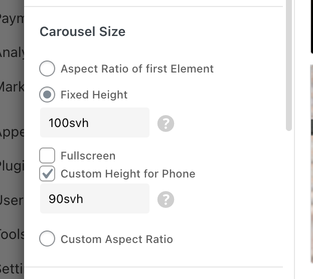This screenshot has width=313, height=279.
Task: Choose the Fixed Height radio button
Action: pos(47,95)
